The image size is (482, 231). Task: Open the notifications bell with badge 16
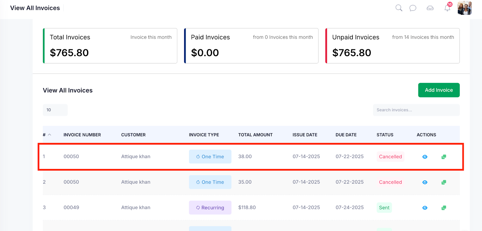[x=448, y=8]
